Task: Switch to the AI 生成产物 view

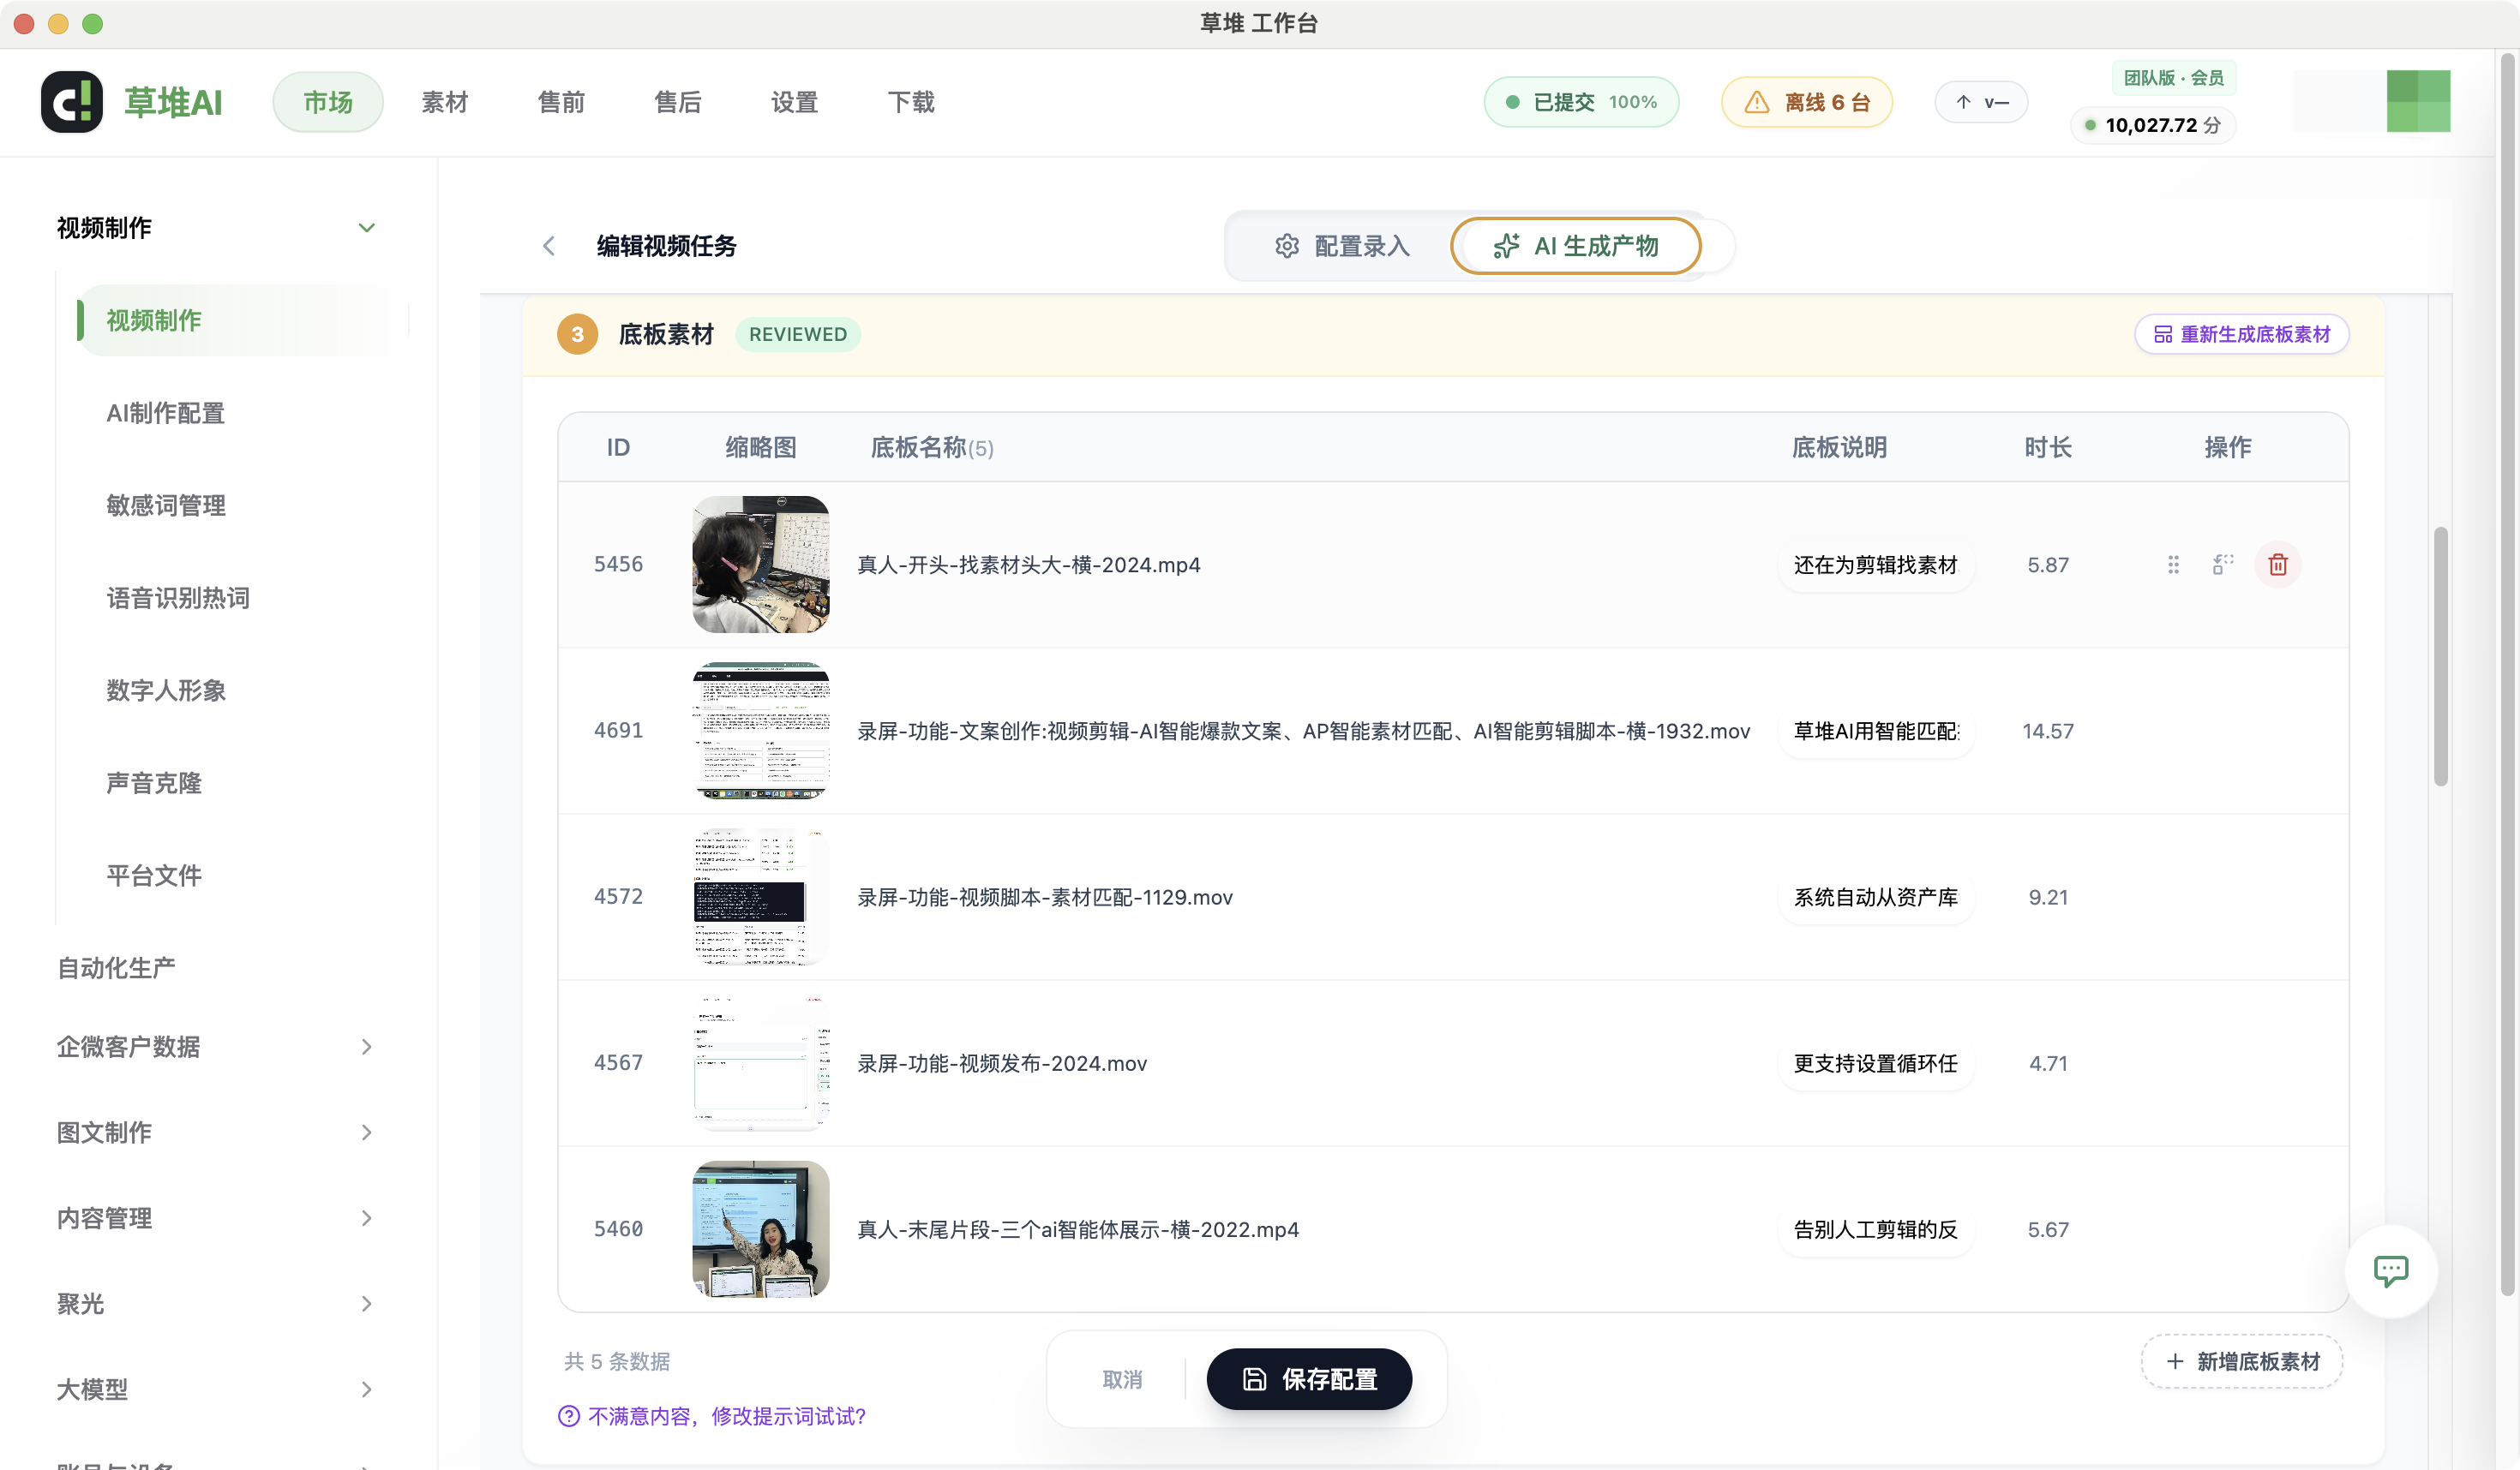Action: 1577,246
